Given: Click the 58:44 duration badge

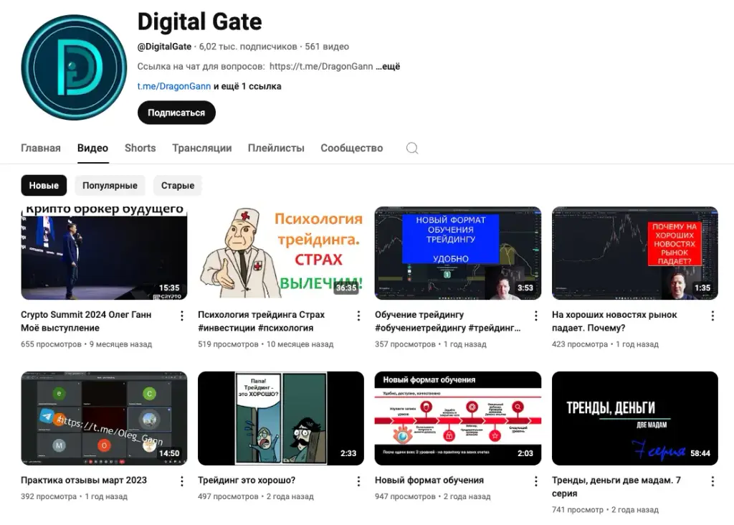Looking at the screenshot, I should click(700, 453).
